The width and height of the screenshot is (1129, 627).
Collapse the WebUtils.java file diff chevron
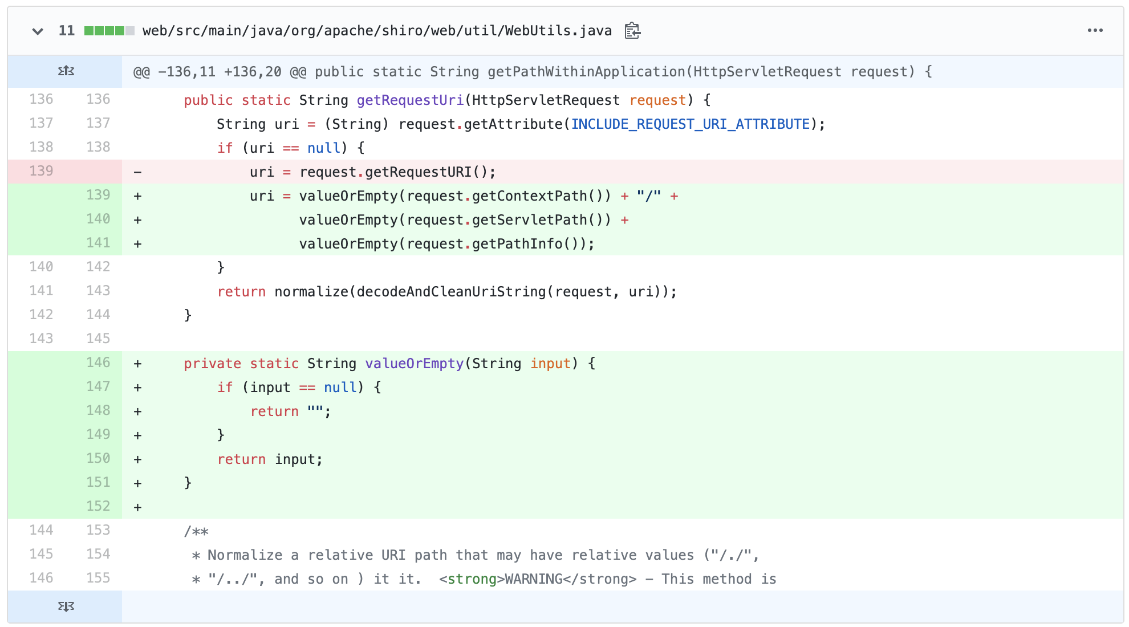(38, 31)
